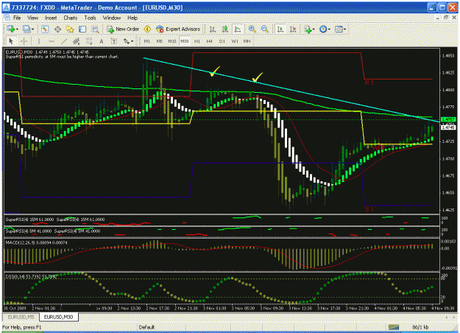Image resolution: width=460 pixels, height=333 pixels.
Task: Open the Market Watch panel icon
Action: tap(45, 29)
